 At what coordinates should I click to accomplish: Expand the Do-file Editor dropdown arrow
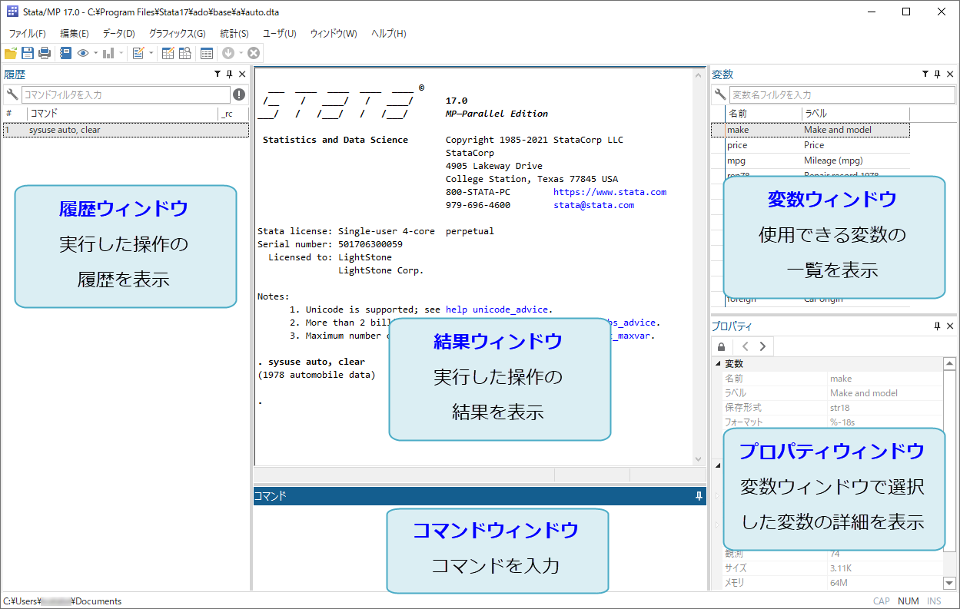click(x=151, y=53)
